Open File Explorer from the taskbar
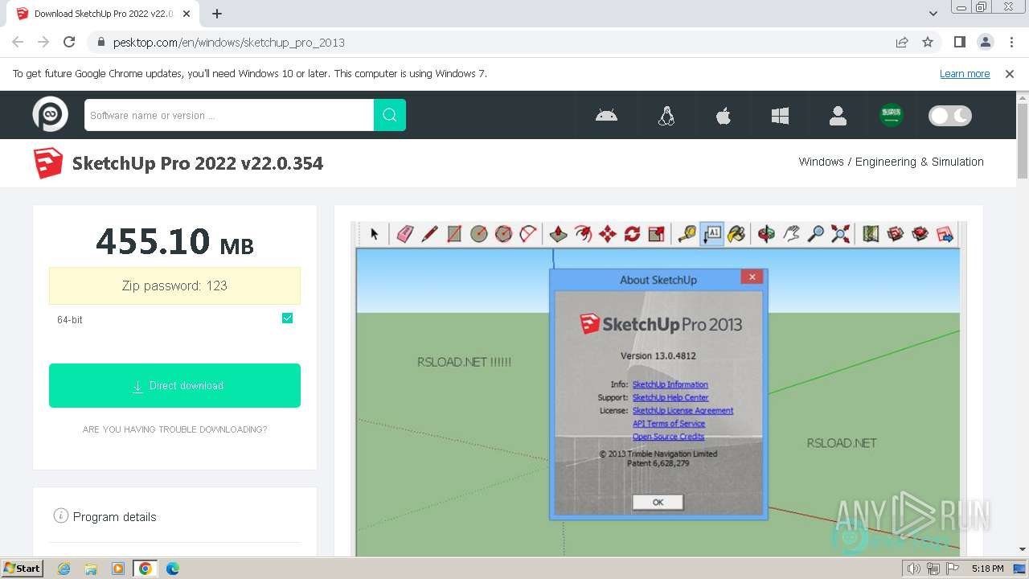 (x=91, y=569)
